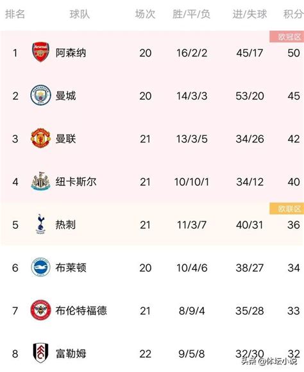Click the 进/失球 column header
Viewport: 304px width, 372px height.
[249, 14]
